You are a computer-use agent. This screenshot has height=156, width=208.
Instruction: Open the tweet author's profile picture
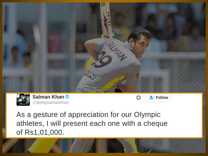pyautogui.click(x=23, y=99)
